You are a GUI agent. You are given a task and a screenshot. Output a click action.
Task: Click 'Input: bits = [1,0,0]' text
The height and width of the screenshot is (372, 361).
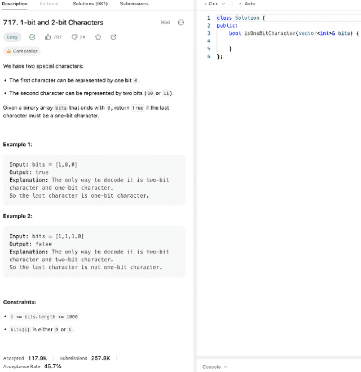click(43, 165)
